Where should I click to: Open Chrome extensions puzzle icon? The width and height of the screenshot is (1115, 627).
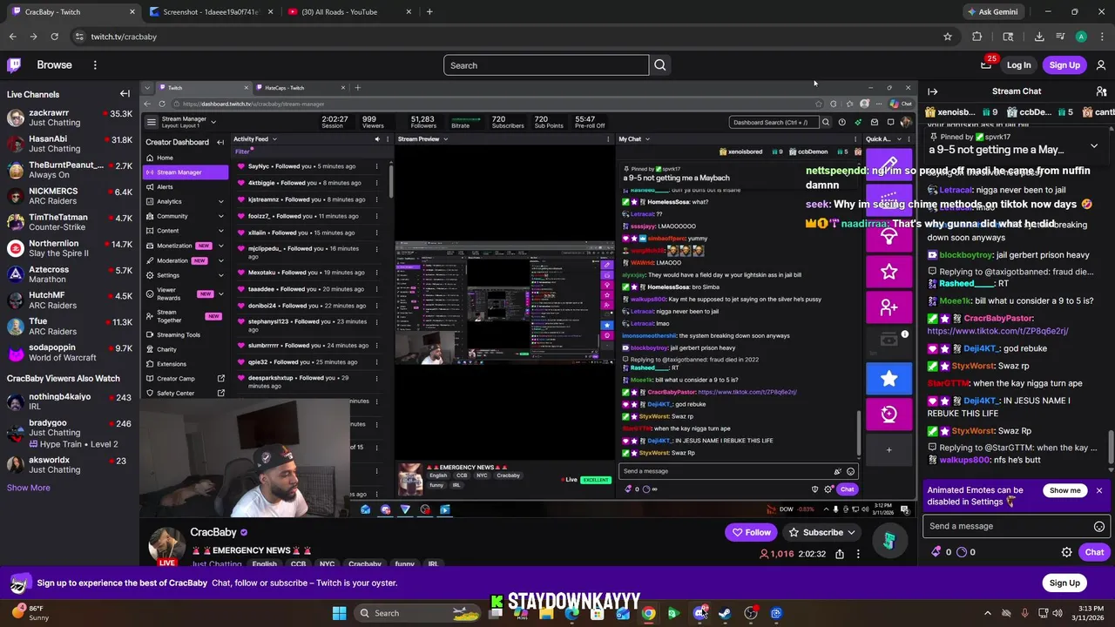976,37
